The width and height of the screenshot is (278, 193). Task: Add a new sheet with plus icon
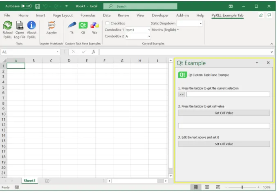pos(47,181)
